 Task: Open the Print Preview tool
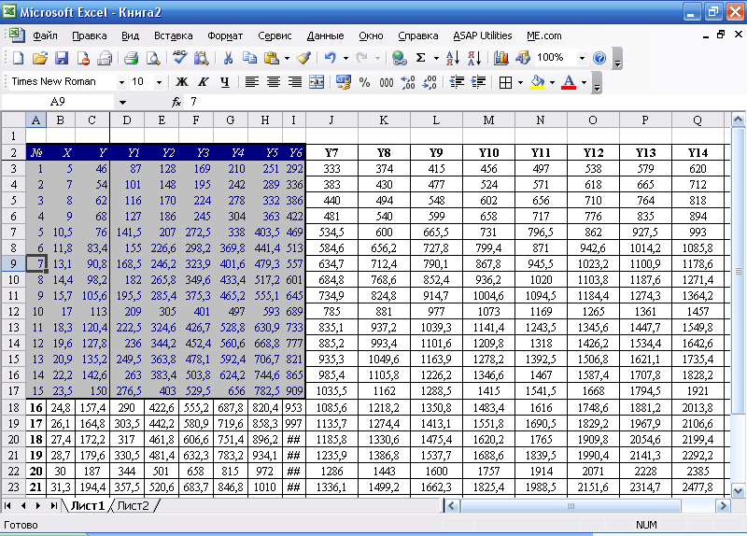tap(153, 58)
